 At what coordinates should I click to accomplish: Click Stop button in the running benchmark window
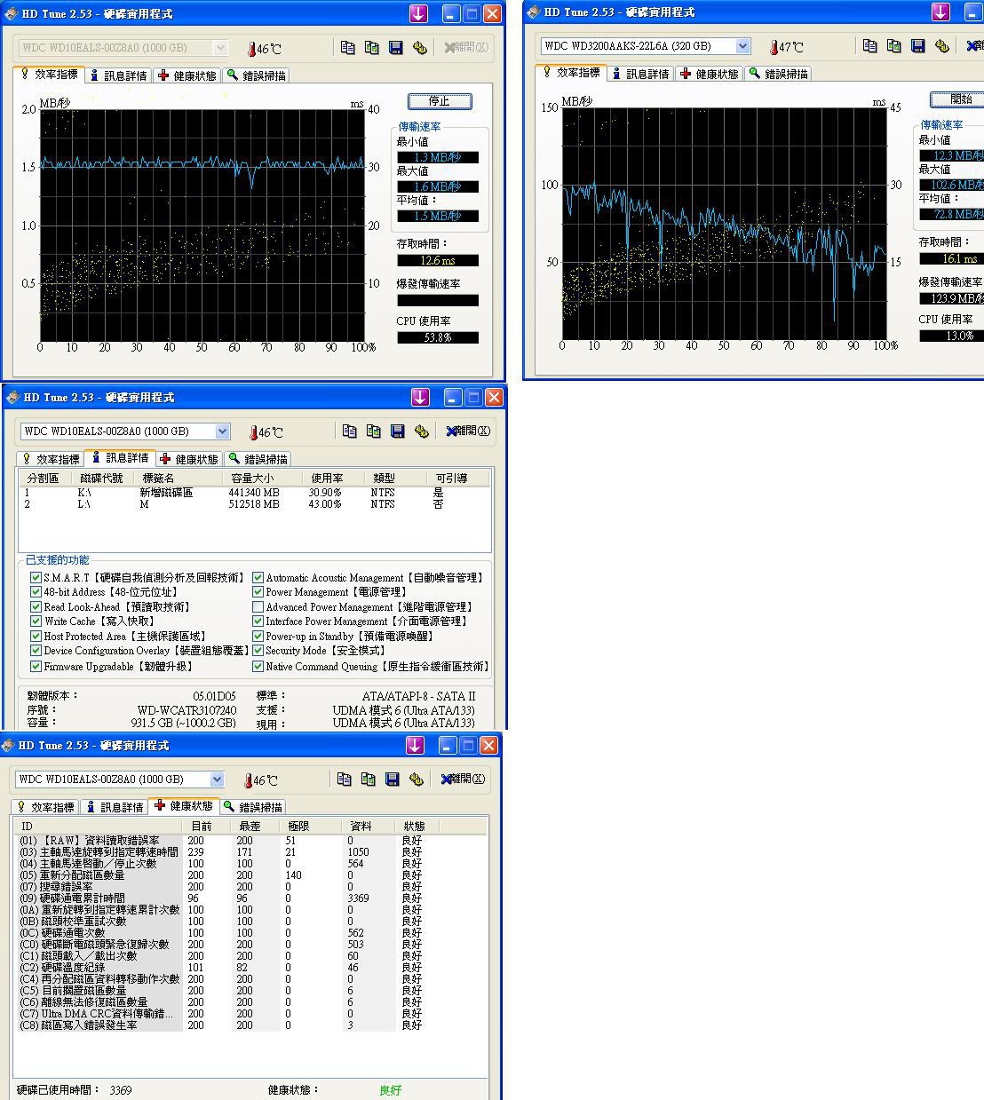click(440, 102)
